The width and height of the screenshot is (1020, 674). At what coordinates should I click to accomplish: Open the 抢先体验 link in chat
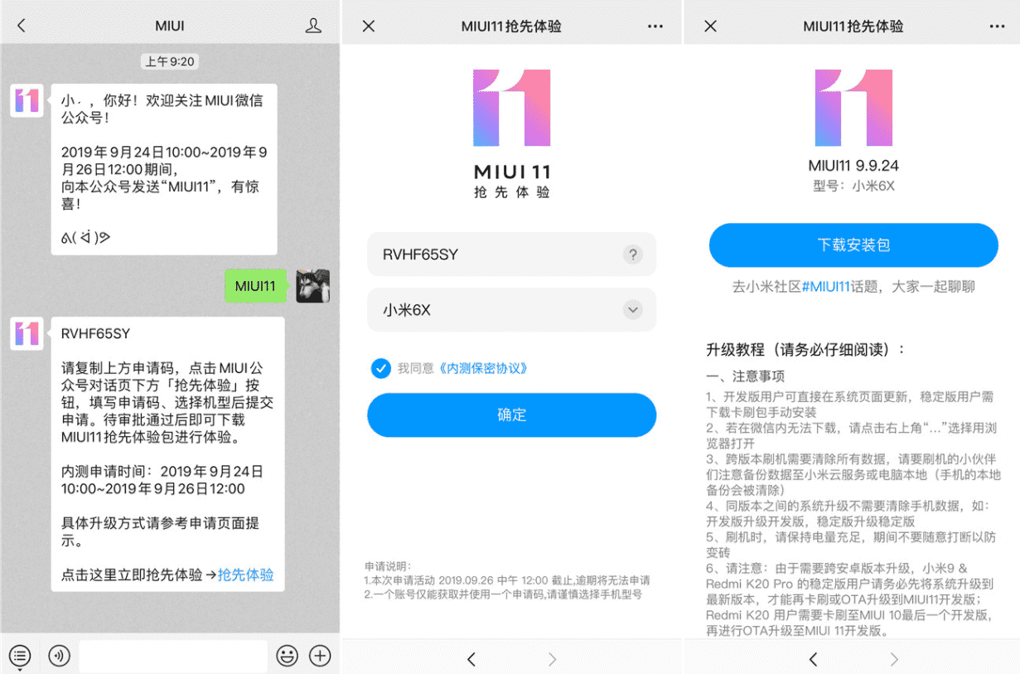246,575
